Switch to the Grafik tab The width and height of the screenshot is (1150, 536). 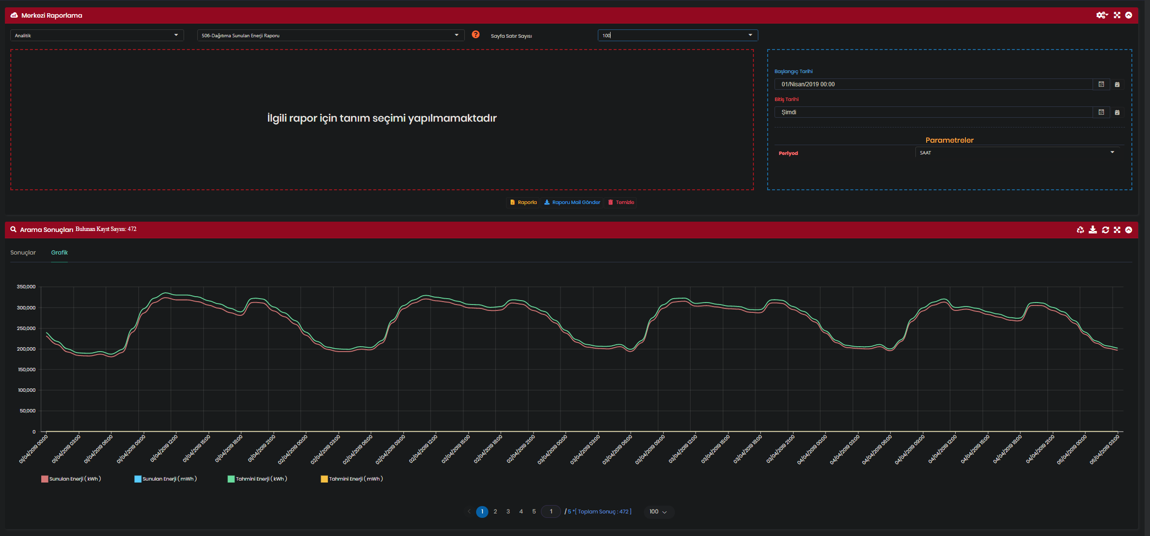59,253
